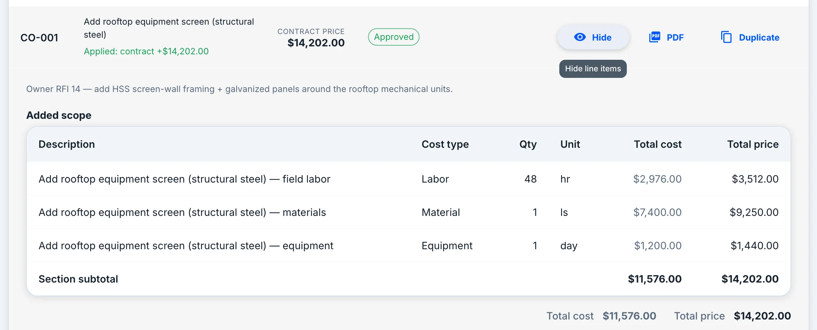Click the CONTRACT PRICE $14,202.00 value
This screenshot has width=817, height=330.
316,43
